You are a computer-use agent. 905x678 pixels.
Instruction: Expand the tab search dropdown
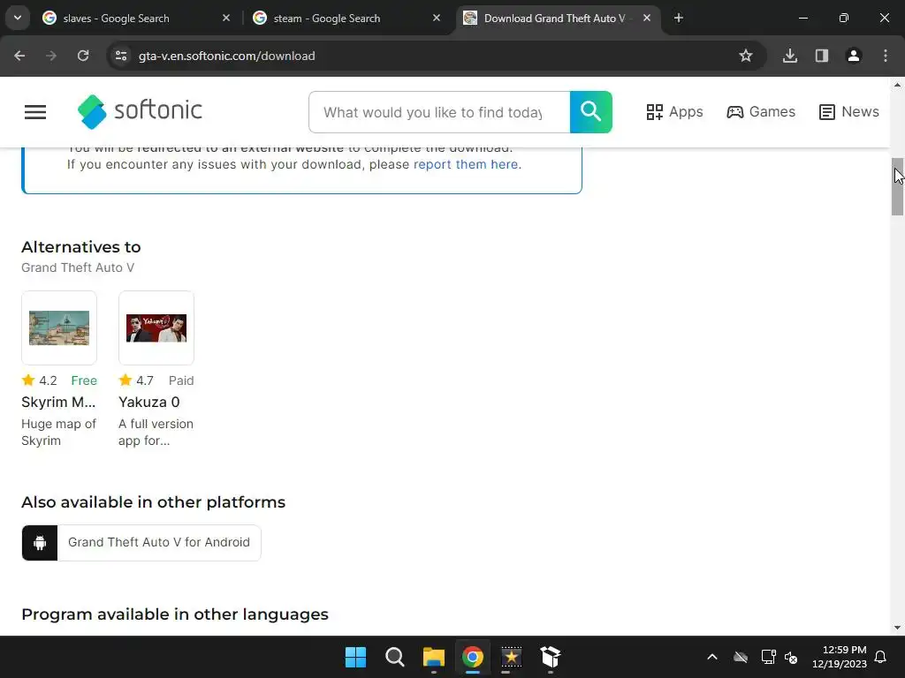(x=18, y=18)
